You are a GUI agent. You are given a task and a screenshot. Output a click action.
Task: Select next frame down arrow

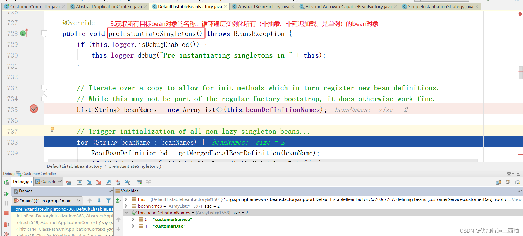pyautogui.click(x=99, y=201)
